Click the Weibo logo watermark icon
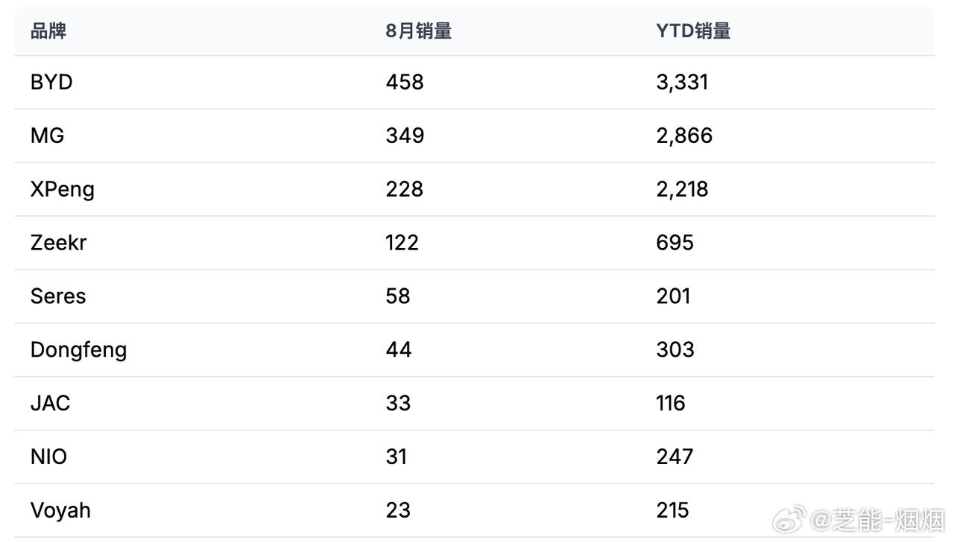Image resolution: width=954 pixels, height=543 pixels. pos(789,518)
